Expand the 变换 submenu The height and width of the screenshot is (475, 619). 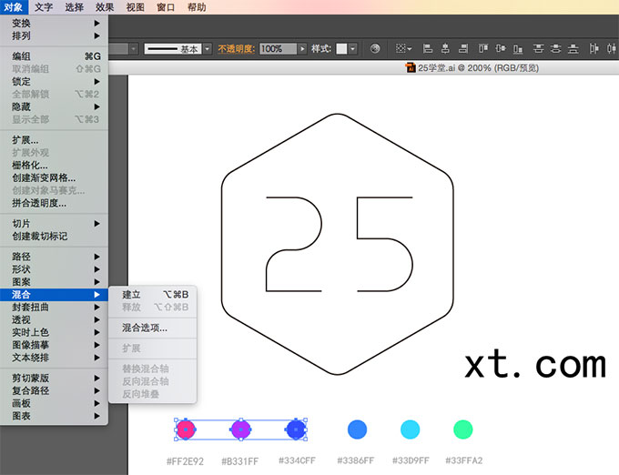point(54,24)
